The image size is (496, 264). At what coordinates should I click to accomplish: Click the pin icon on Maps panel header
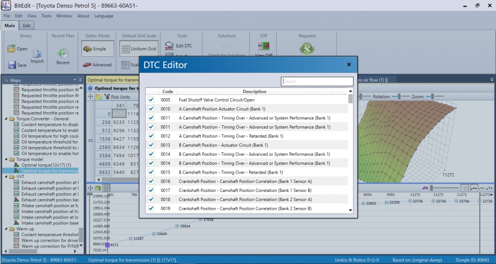tap(80, 80)
